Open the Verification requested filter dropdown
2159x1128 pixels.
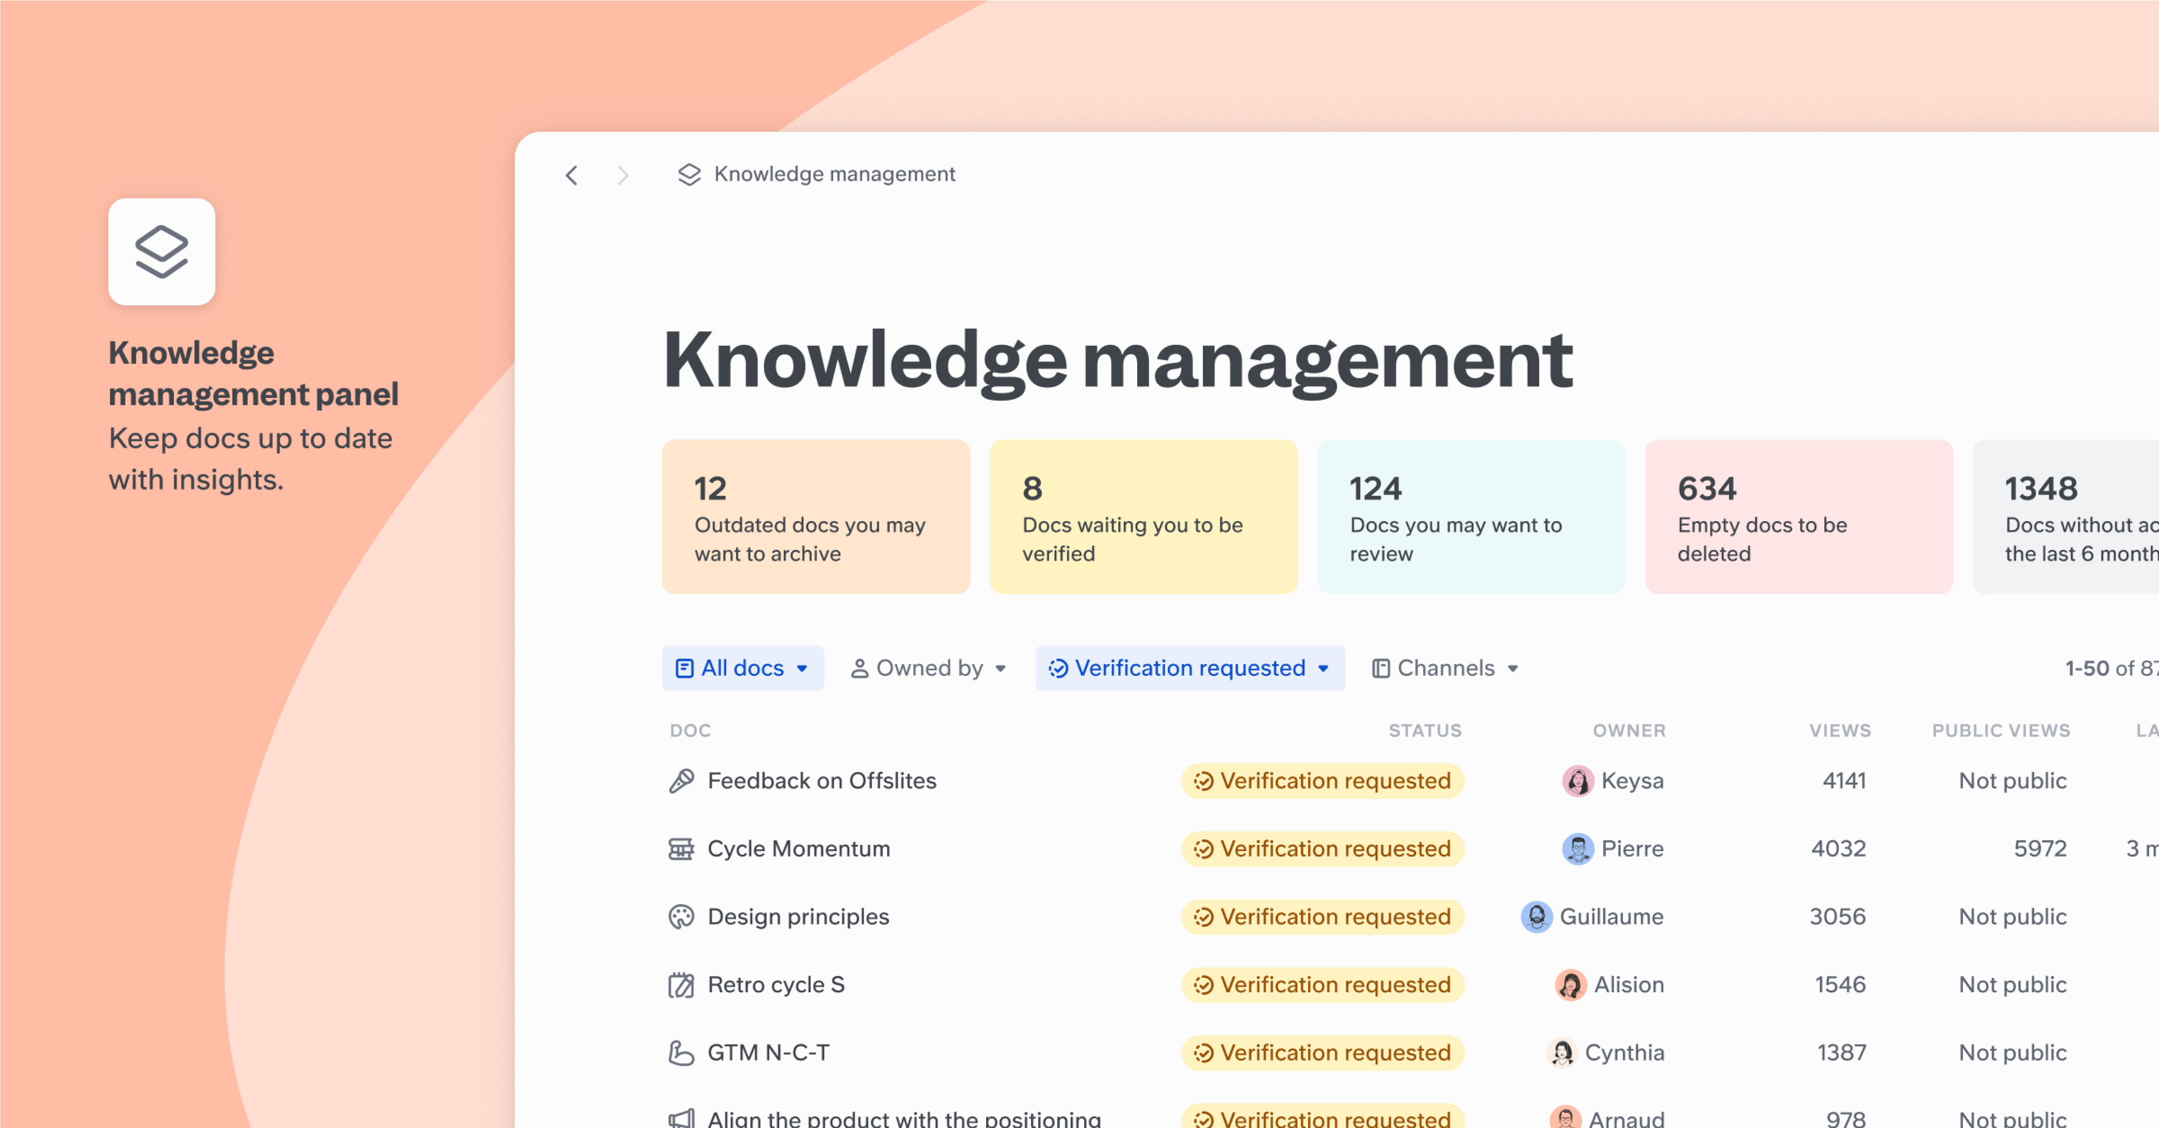[x=1189, y=668]
